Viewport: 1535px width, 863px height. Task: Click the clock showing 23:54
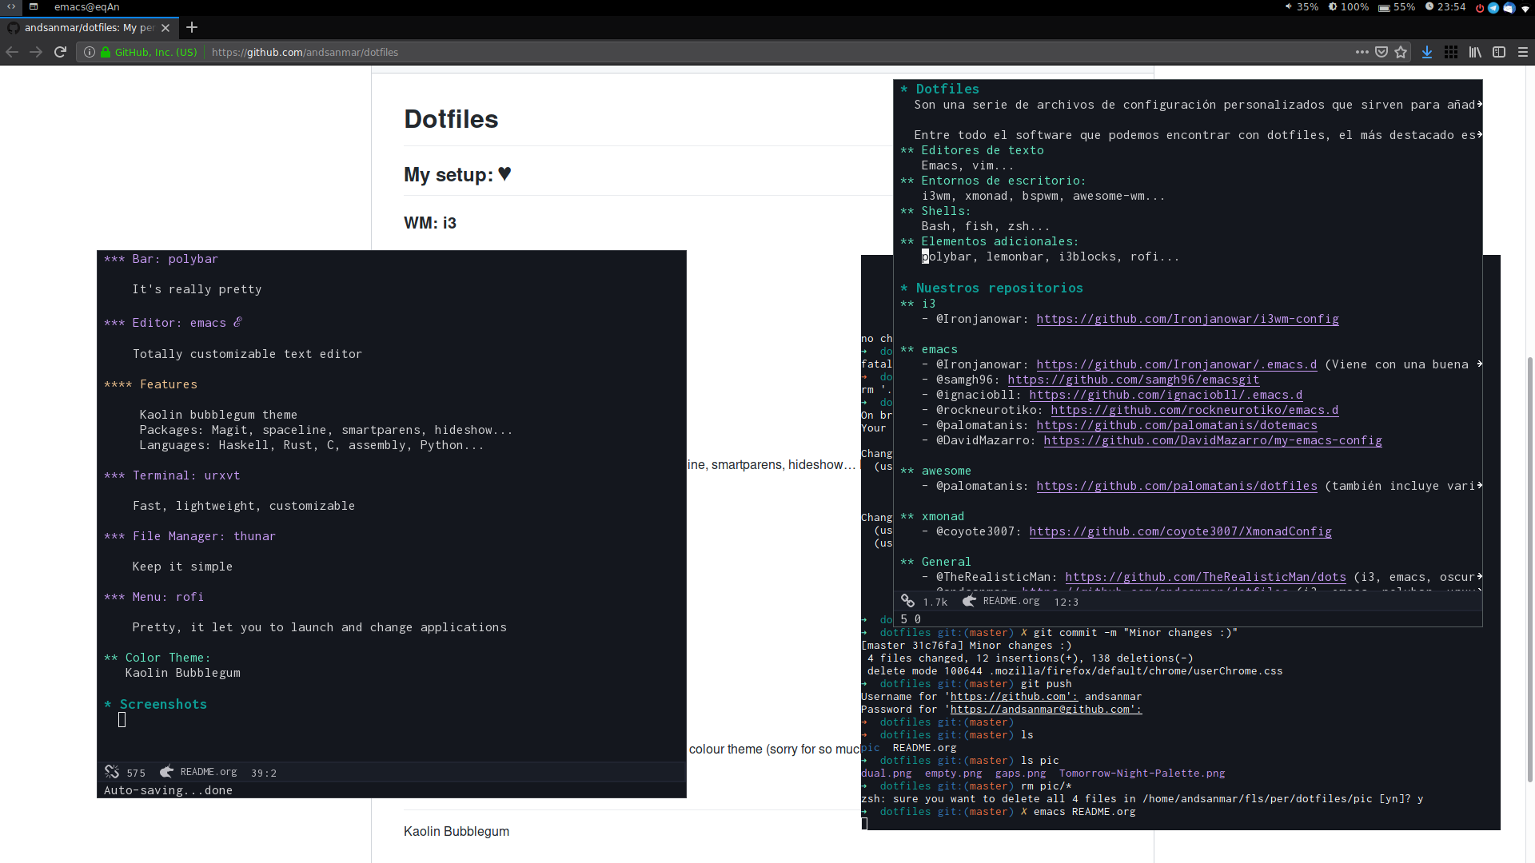click(x=1445, y=6)
